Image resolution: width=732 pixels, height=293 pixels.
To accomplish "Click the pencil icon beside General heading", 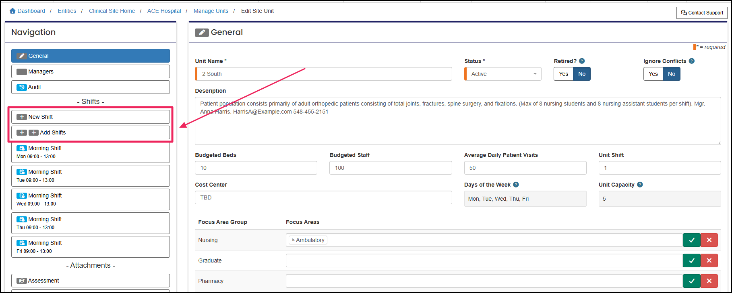I will (x=202, y=33).
